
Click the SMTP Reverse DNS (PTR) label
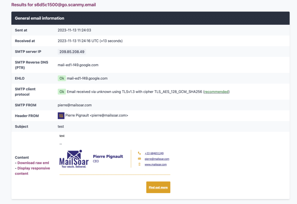point(31,65)
